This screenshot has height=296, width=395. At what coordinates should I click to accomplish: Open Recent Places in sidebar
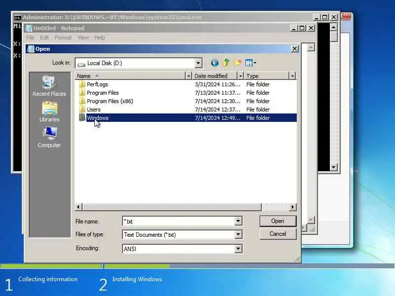pyautogui.click(x=49, y=86)
